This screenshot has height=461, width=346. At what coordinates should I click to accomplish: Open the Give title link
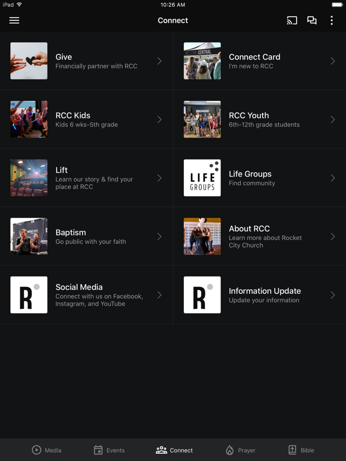[64, 57]
